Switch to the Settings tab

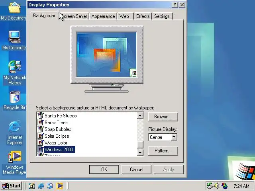(162, 16)
